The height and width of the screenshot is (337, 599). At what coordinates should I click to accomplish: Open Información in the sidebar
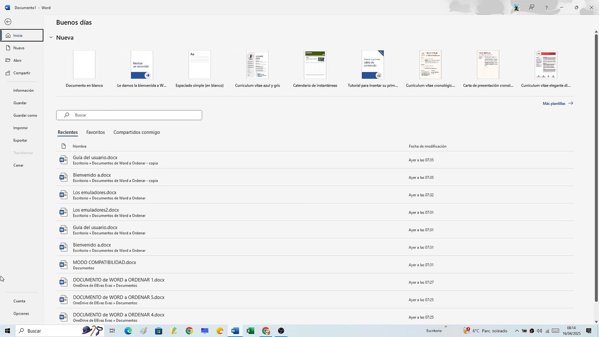point(23,90)
